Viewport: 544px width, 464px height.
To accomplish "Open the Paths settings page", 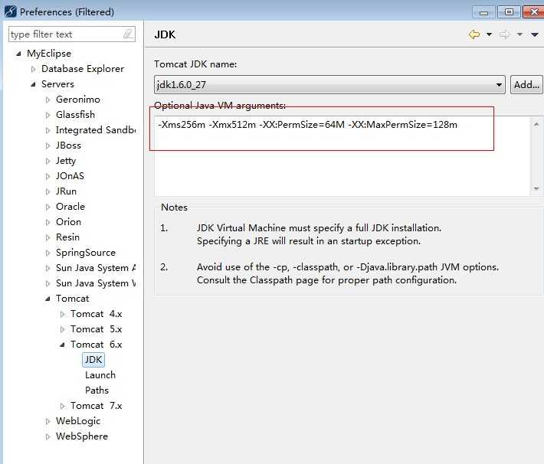I will pyautogui.click(x=97, y=390).
